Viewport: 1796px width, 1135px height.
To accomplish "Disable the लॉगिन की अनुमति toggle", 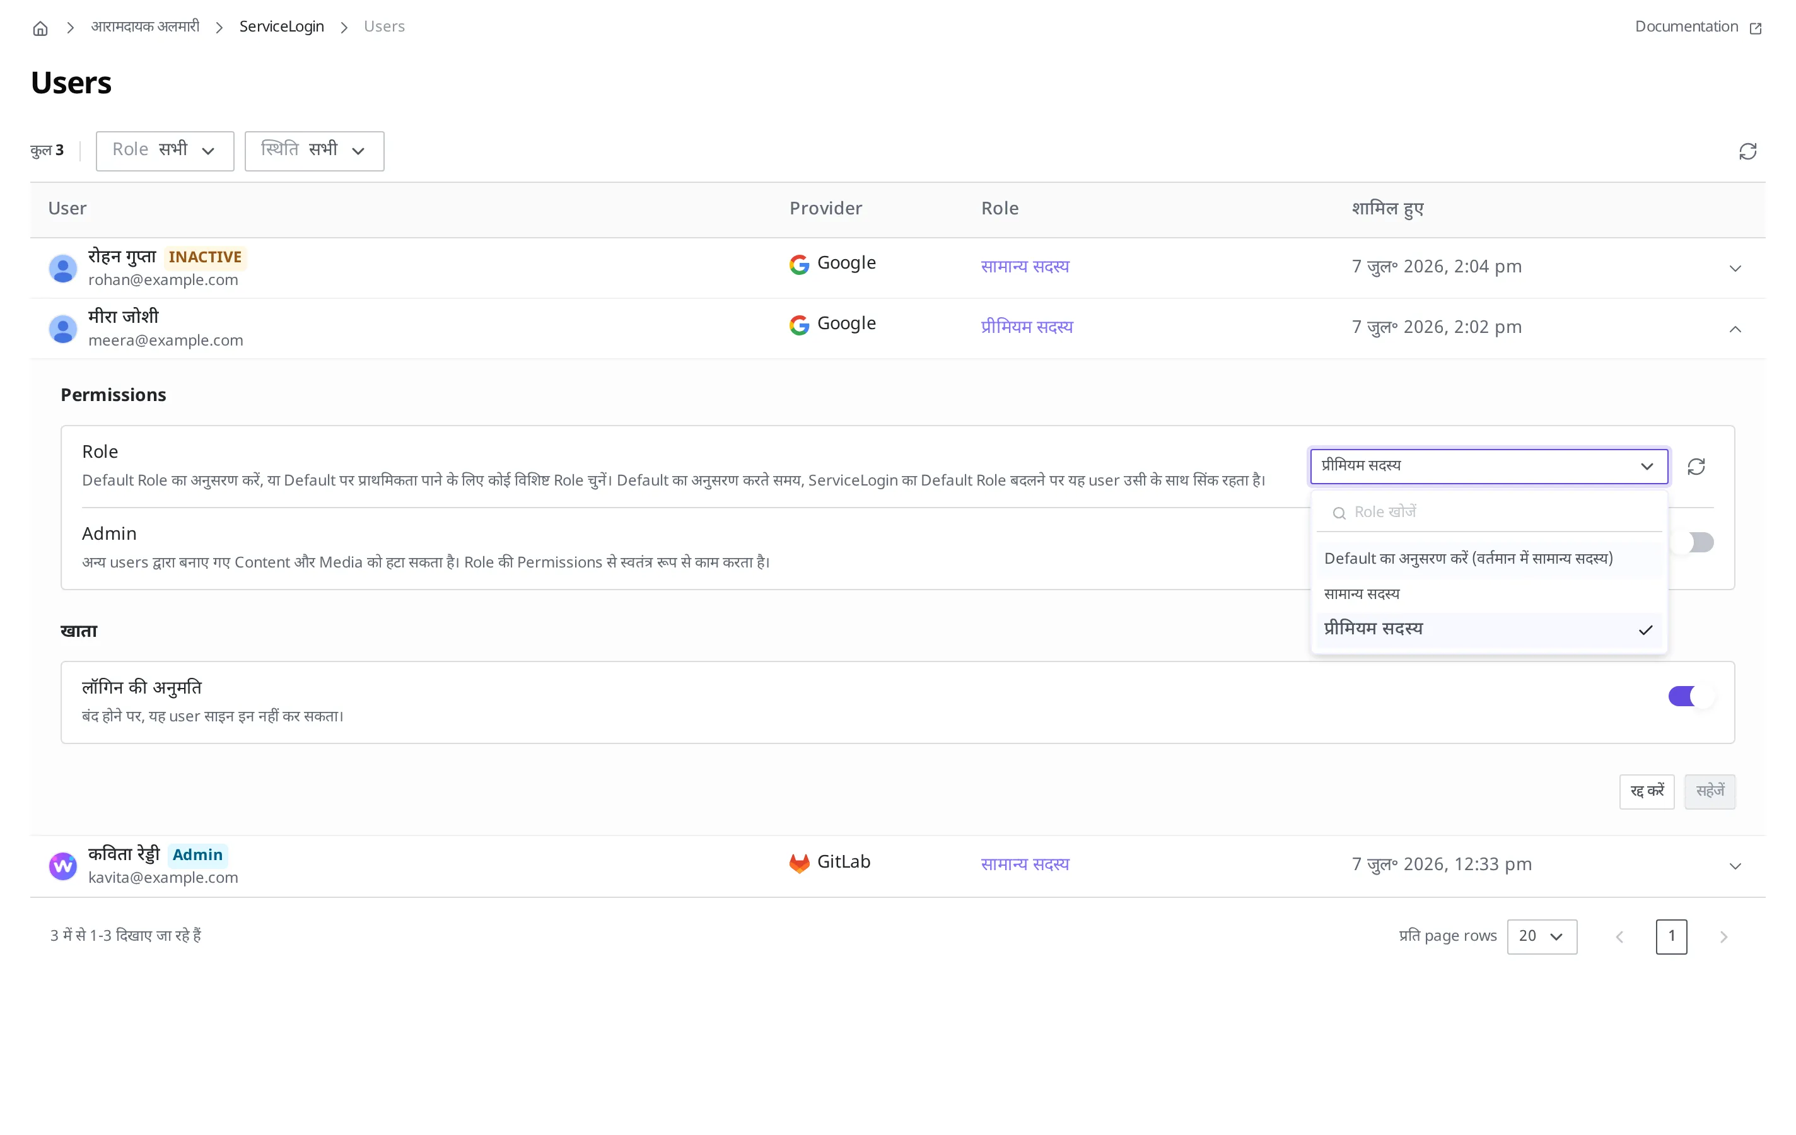I will pyautogui.click(x=1691, y=696).
